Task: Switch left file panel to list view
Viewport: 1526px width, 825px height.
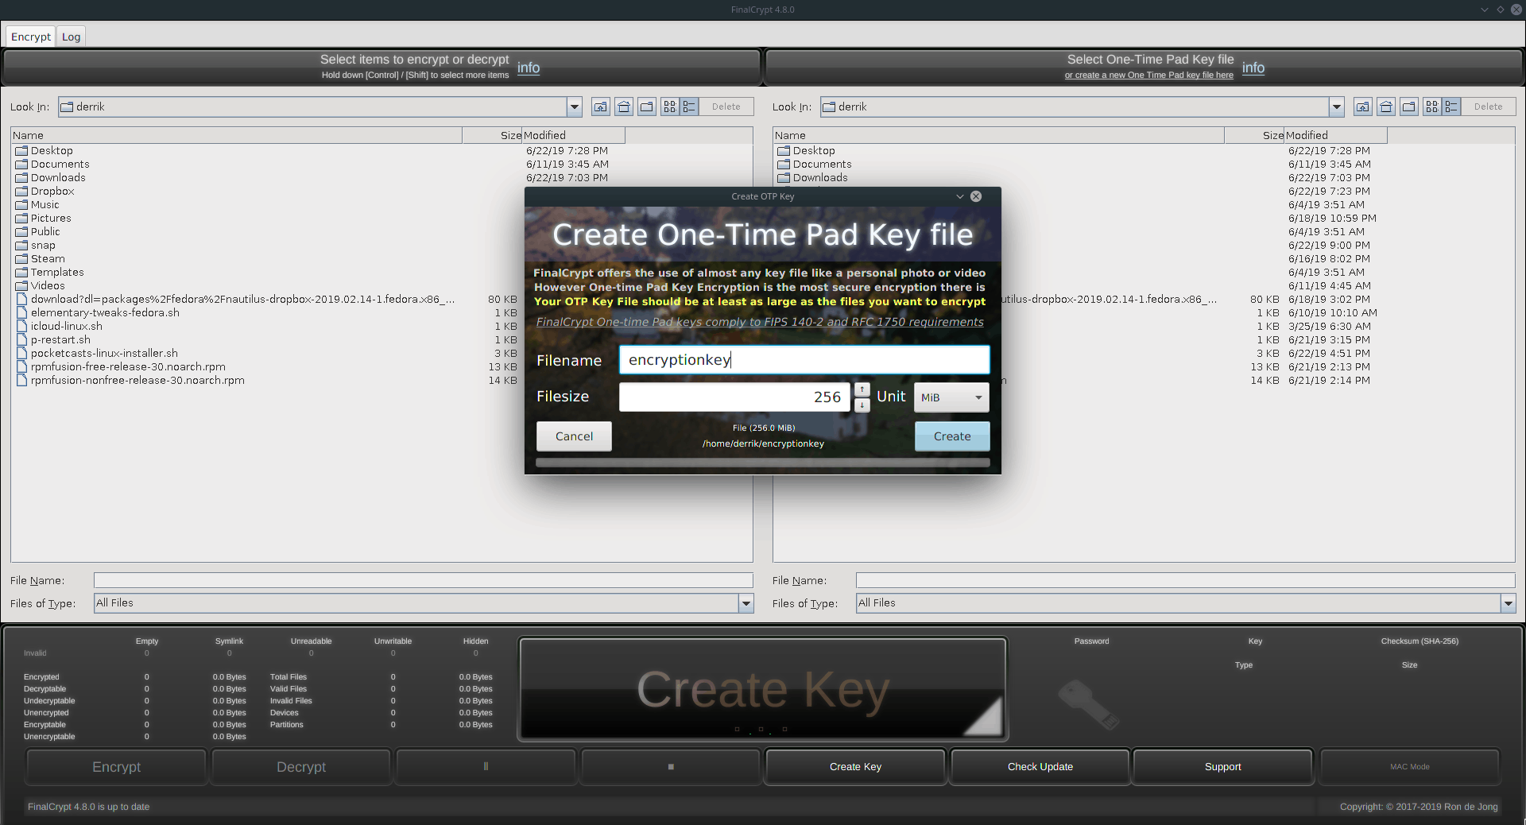Action: coord(670,107)
